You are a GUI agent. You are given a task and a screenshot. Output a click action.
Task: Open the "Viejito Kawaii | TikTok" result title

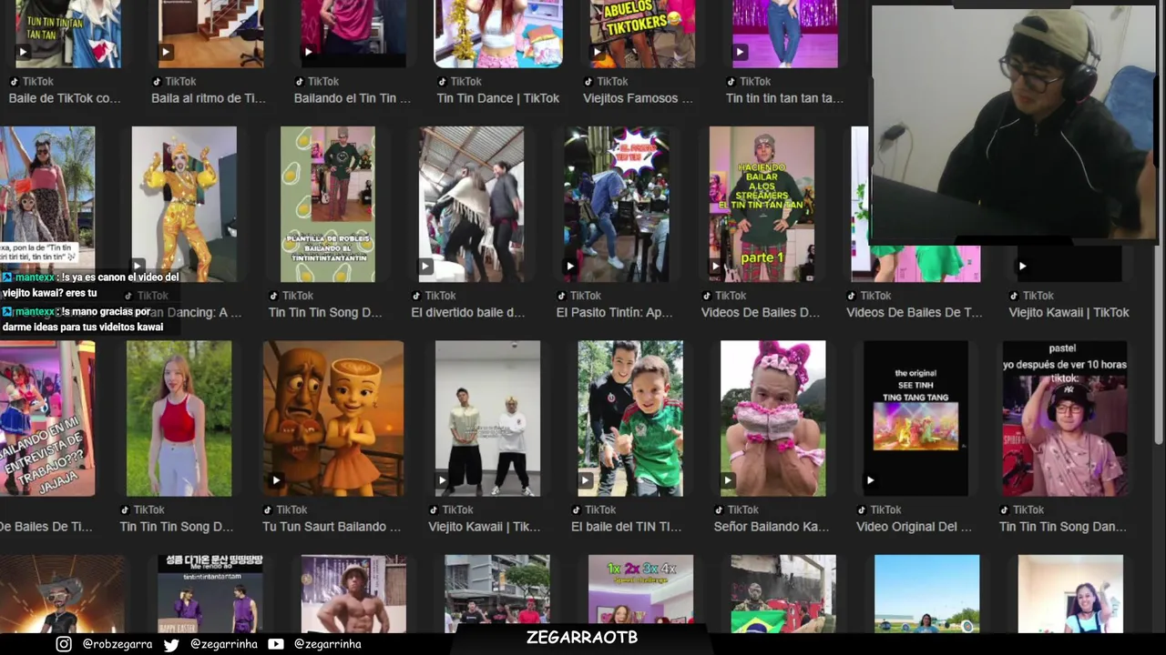tap(1069, 312)
